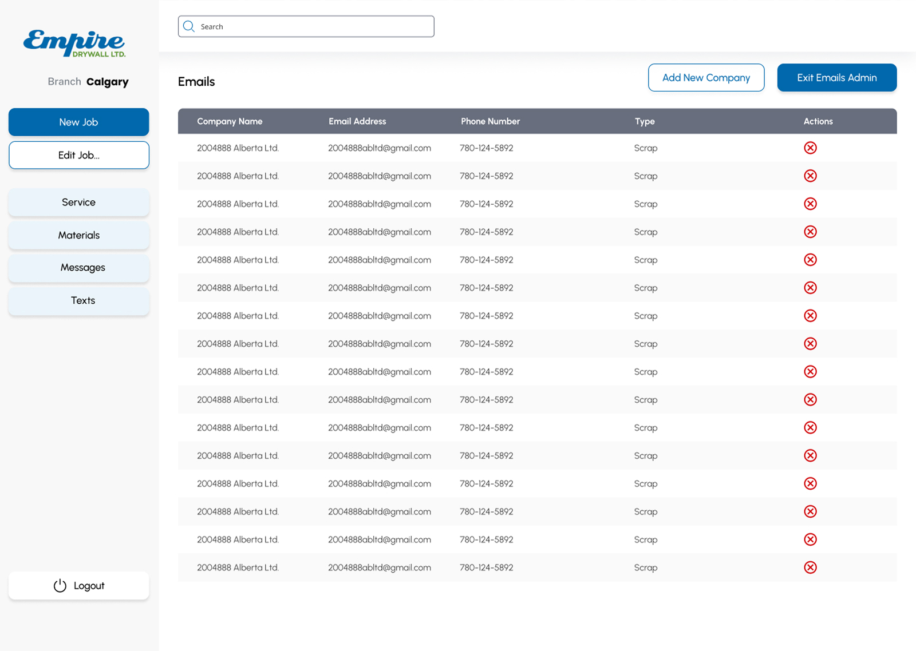Viewport: 916px width, 651px height.
Task: Click the delete icon on the tenth row
Action: (x=810, y=400)
